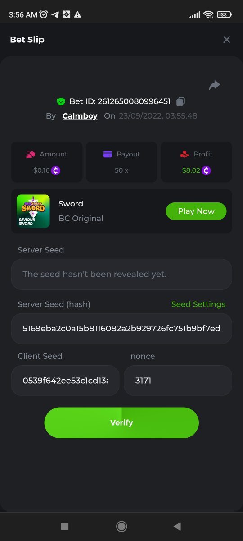Tap the Android home navigation button

tap(121, 526)
